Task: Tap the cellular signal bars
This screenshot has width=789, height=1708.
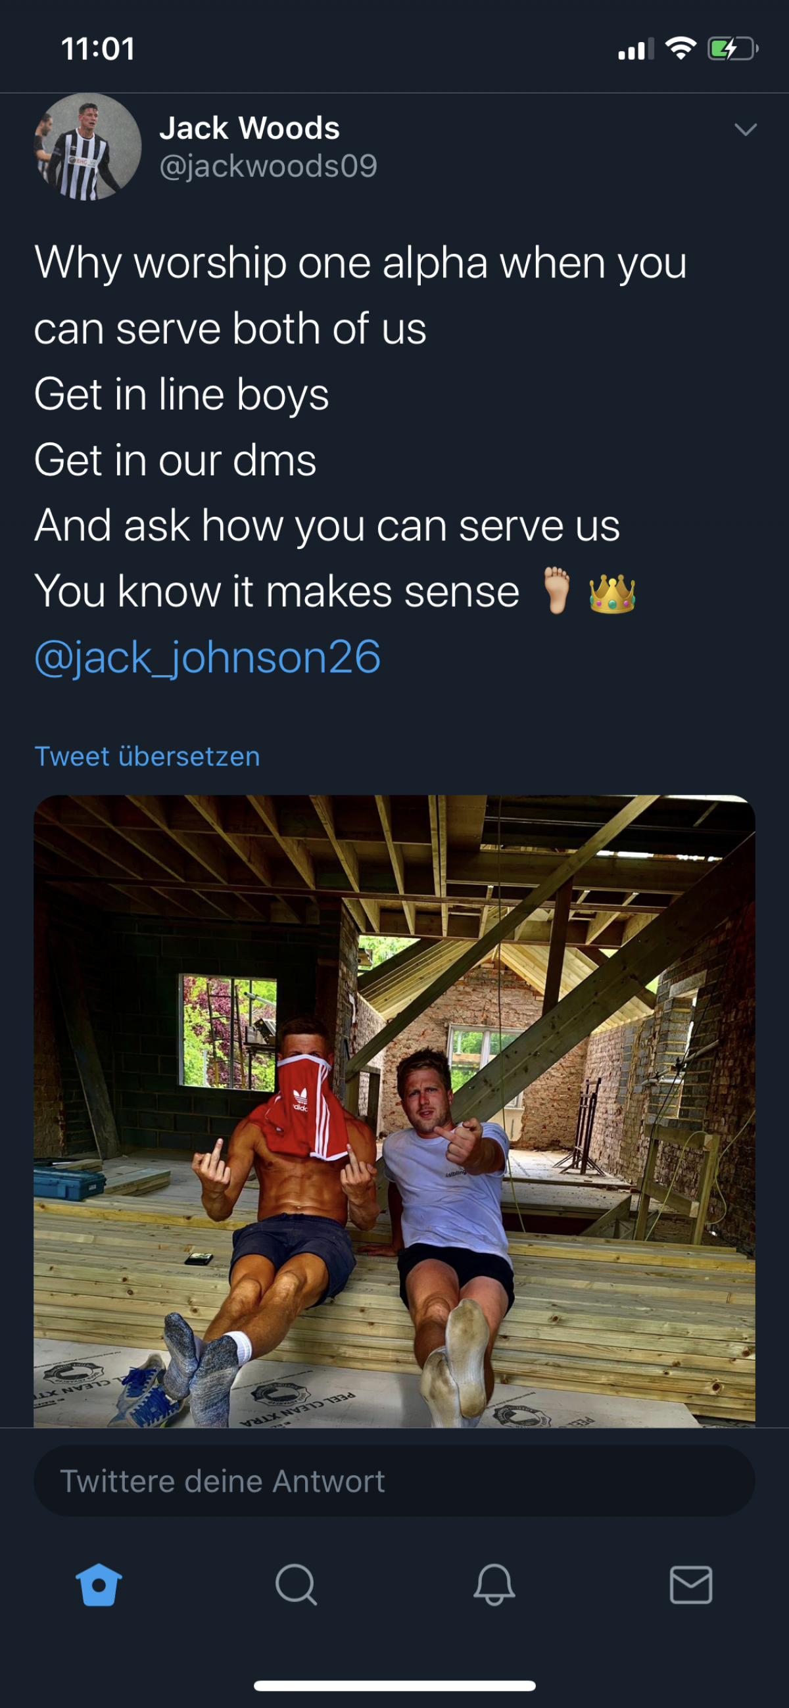Action: coord(635,49)
